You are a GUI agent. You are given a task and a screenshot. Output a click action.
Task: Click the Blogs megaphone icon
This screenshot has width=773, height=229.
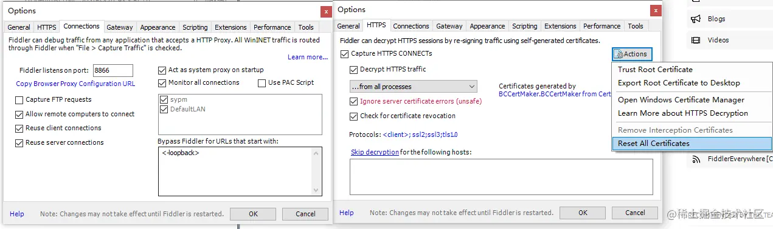coord(696,19)
